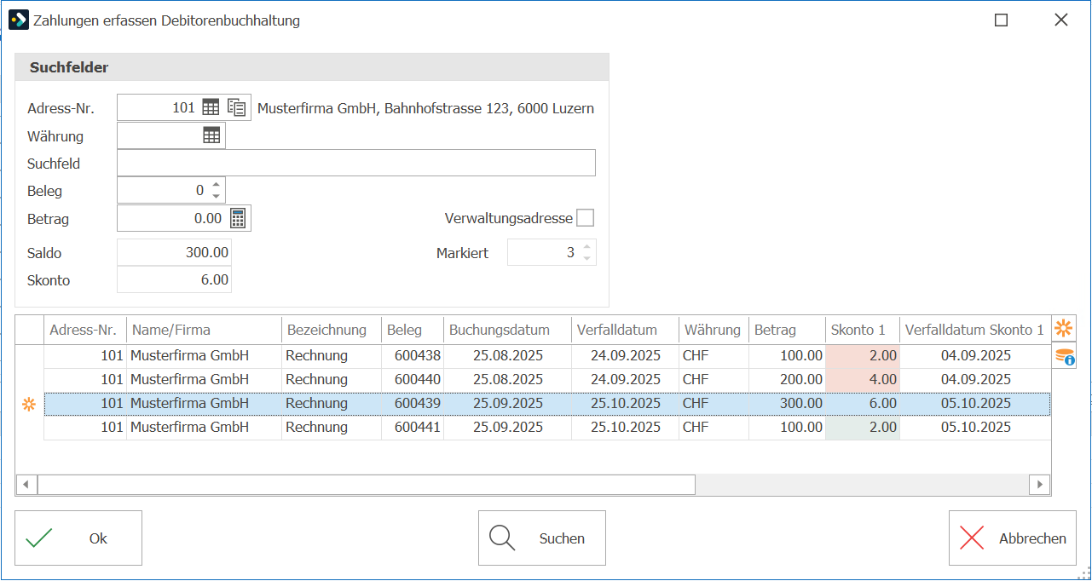The image size is (1092, 581).
Task: Decrease the Beleg value with down arrow
Action: tap(217, 197)
